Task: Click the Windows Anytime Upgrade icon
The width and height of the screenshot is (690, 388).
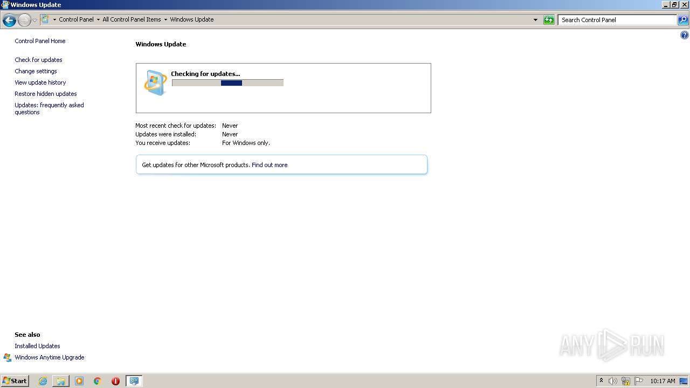Action: pos(7,357)
